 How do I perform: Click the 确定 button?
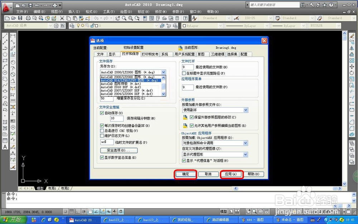[185, 174]
